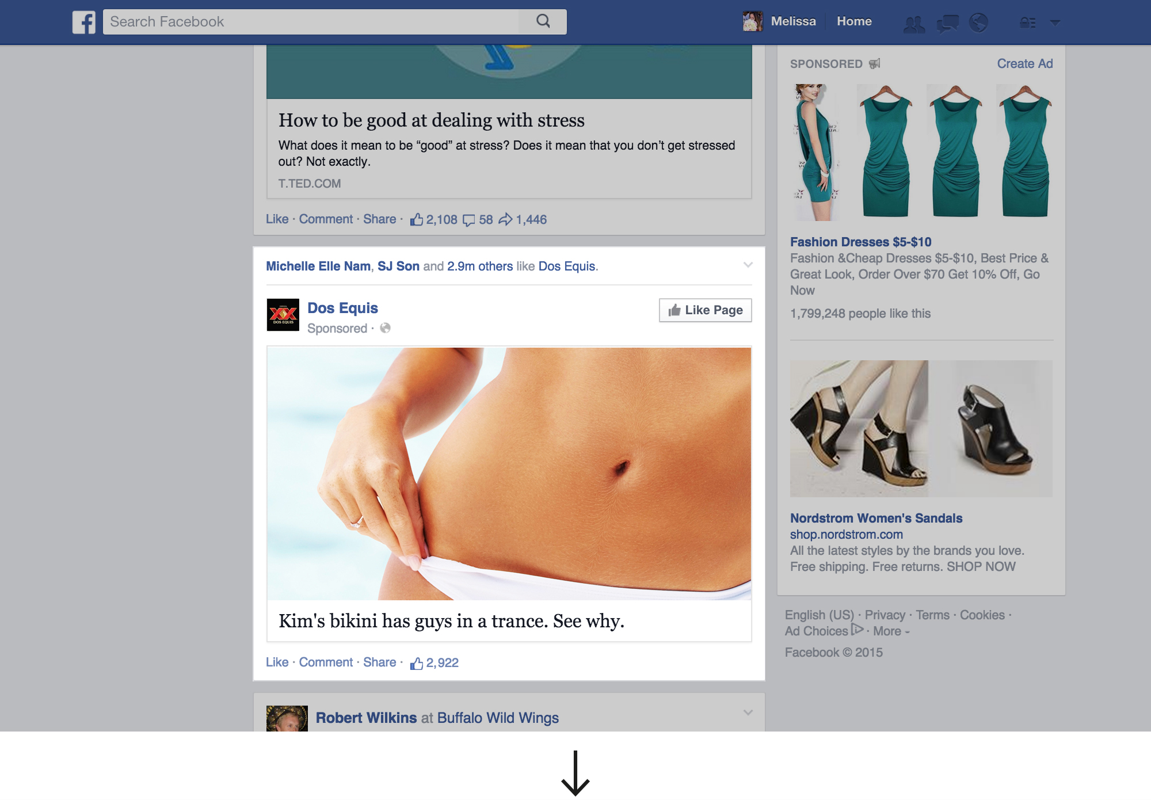Screen dimensions: 1151x800
Task: Click the sponsored megaphone icon
Action: pos(875,64)
